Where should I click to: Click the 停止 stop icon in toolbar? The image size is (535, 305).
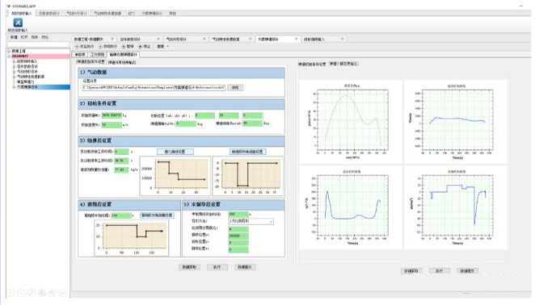[141, 46]
